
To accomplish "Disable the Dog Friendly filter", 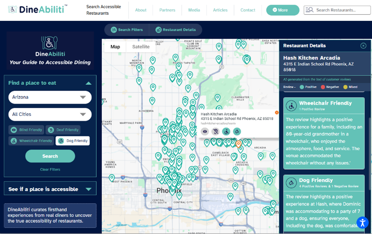I will (x=72, y=141).
